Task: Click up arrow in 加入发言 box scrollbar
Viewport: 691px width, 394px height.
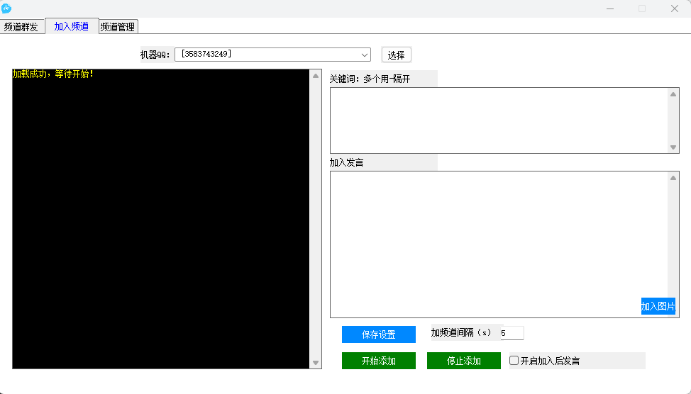Action: click(x=673, y=178)
